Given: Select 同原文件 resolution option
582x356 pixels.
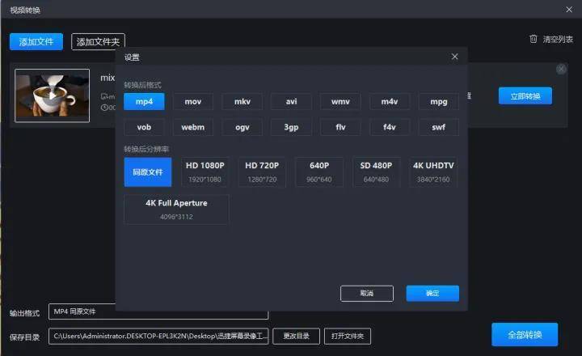Looking at the screenshot, I should coord(148,172).
